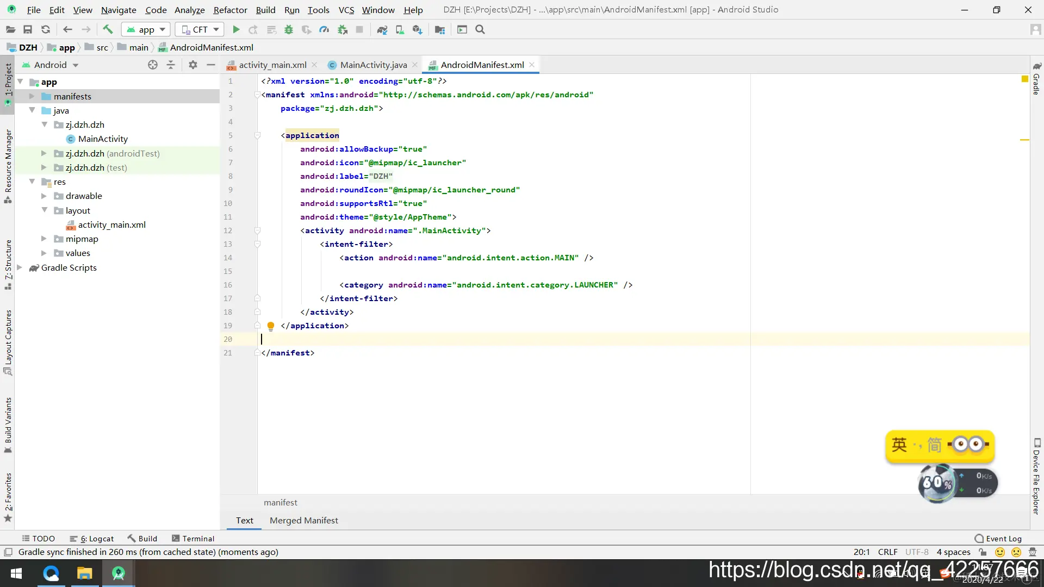1044x587 pixels.
Task: Switch to the Merged Manifest tab
Action: pos(303,520)
